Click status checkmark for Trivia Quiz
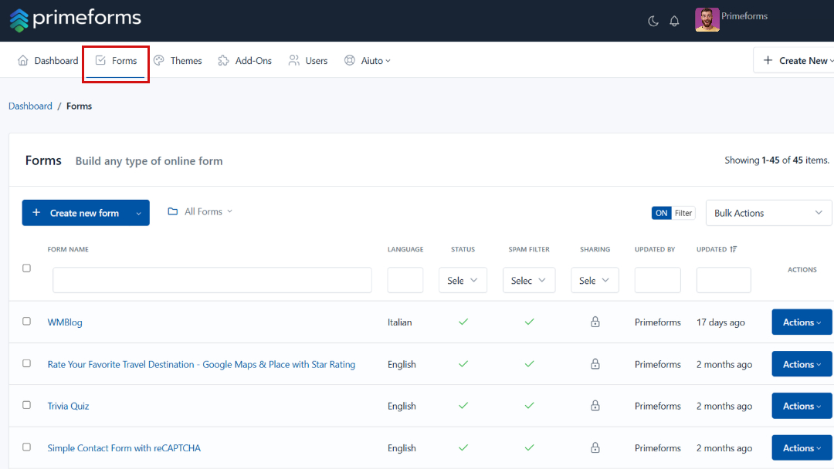The width and height of the screenshot is (834, 469). 463,405
